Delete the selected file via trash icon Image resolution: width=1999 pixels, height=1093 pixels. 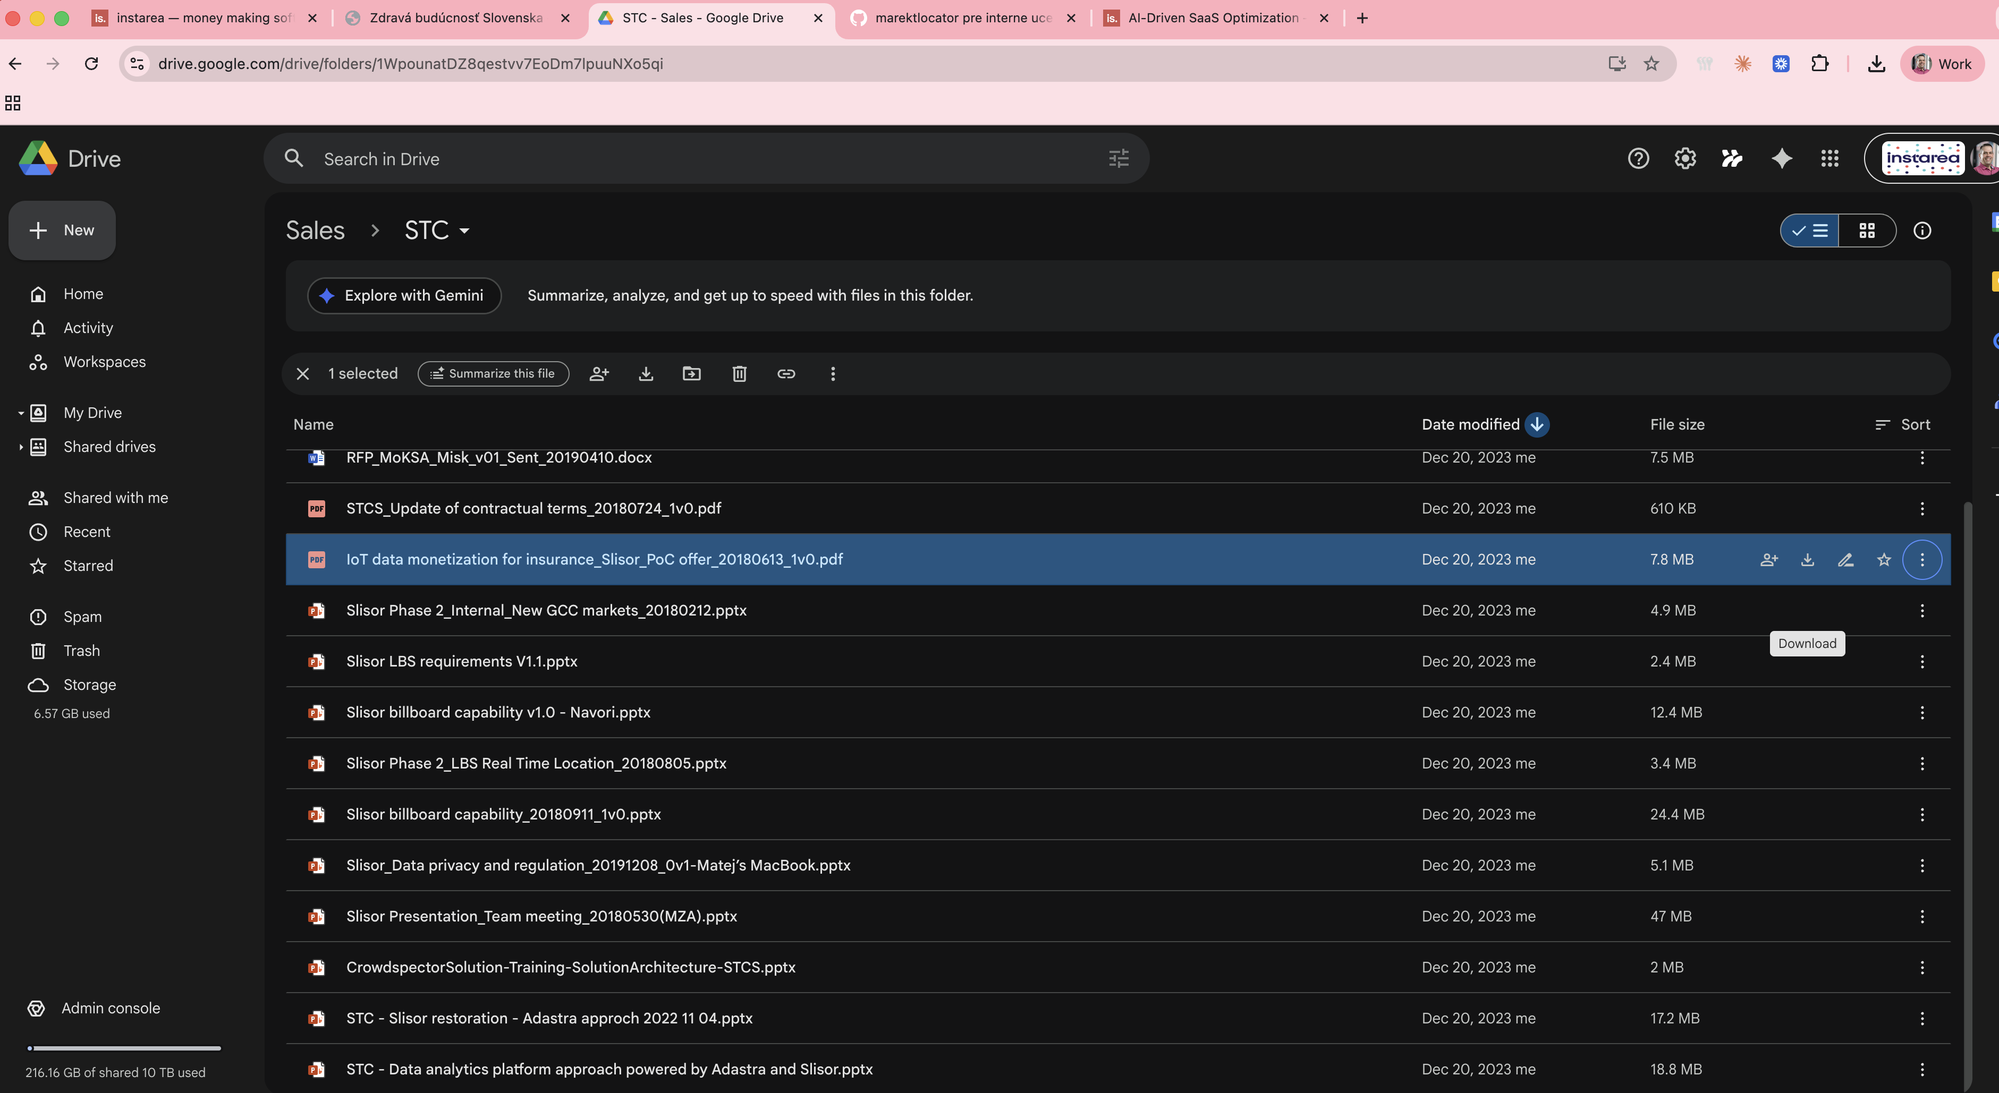coord(739,373)
